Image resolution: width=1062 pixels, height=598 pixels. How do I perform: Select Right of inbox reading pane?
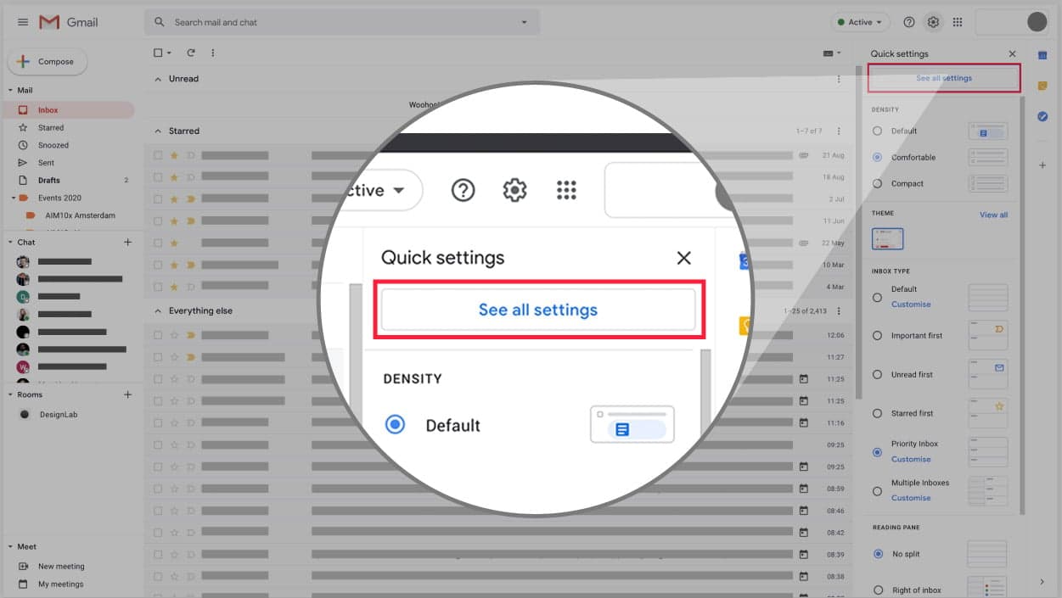878,590
